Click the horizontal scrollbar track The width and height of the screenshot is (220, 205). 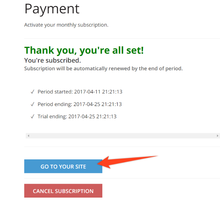point(123,136)
